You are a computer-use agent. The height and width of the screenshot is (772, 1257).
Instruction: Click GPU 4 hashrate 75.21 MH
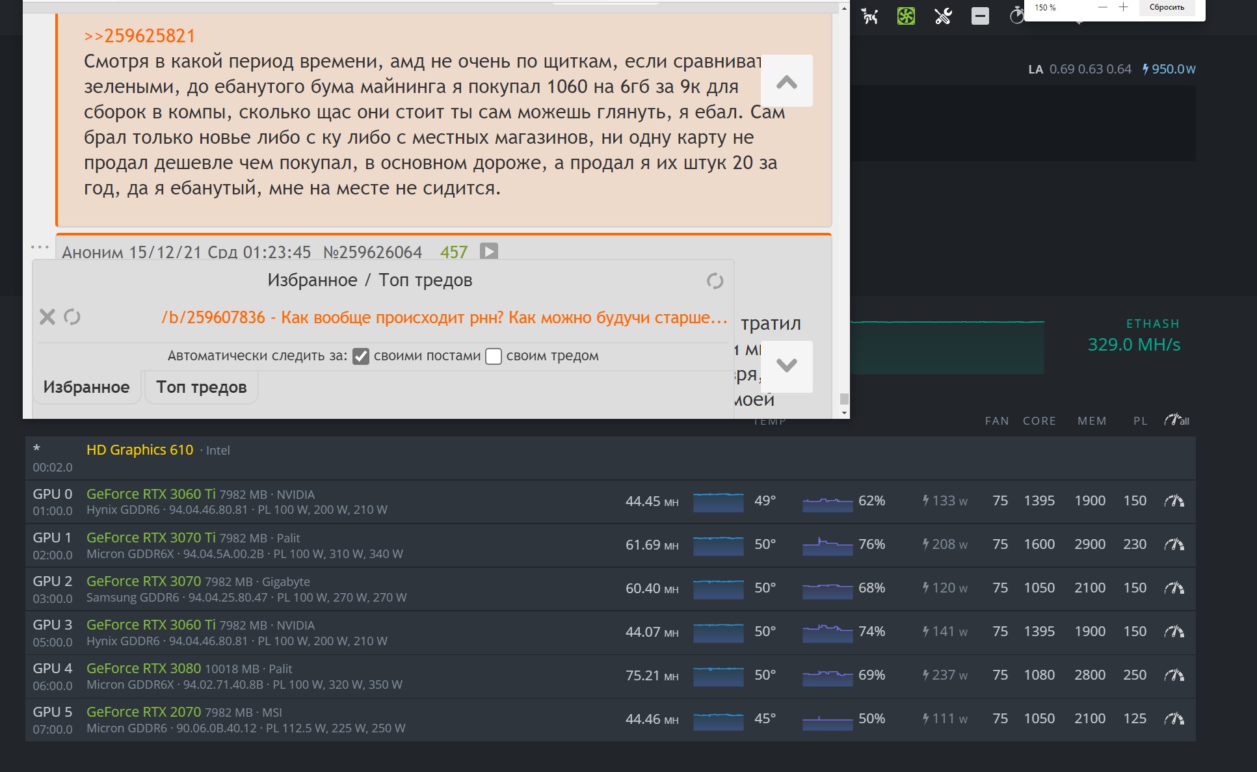click(x=652, y=676)
